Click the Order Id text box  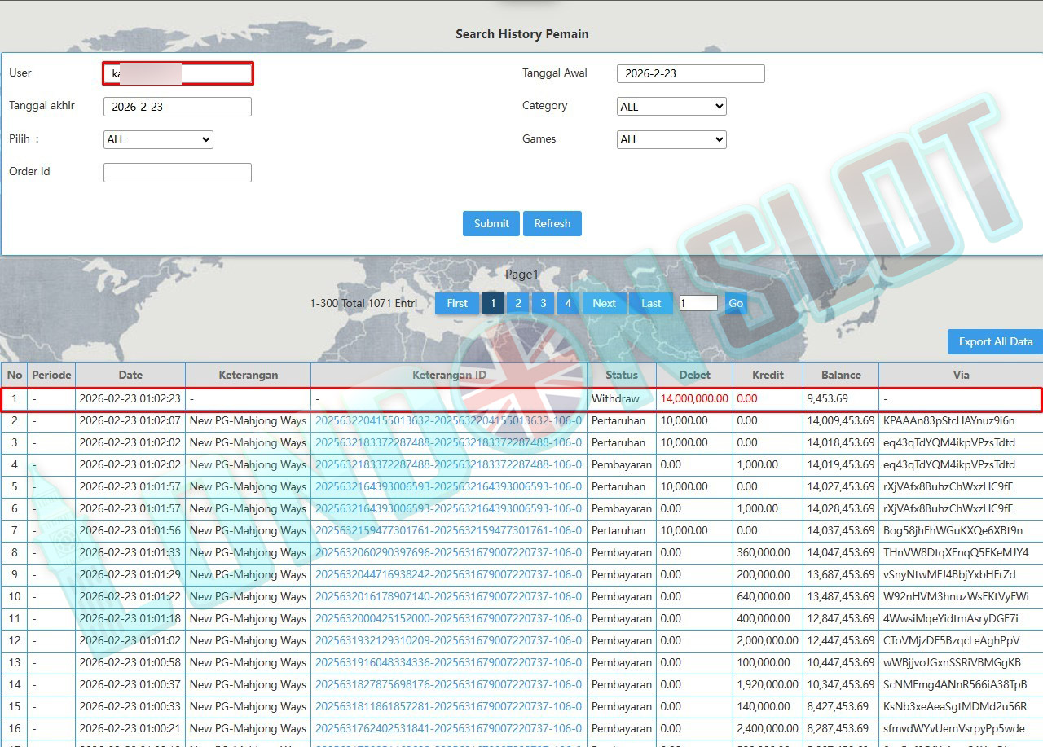click(178, 173)
